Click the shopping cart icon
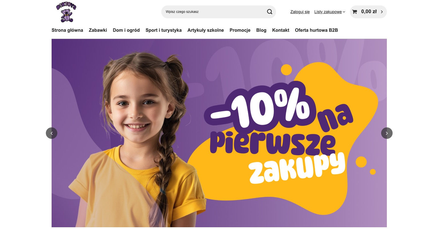Viewport: 433px width, 229px height. pyautogui.click(x=354, y=12)
